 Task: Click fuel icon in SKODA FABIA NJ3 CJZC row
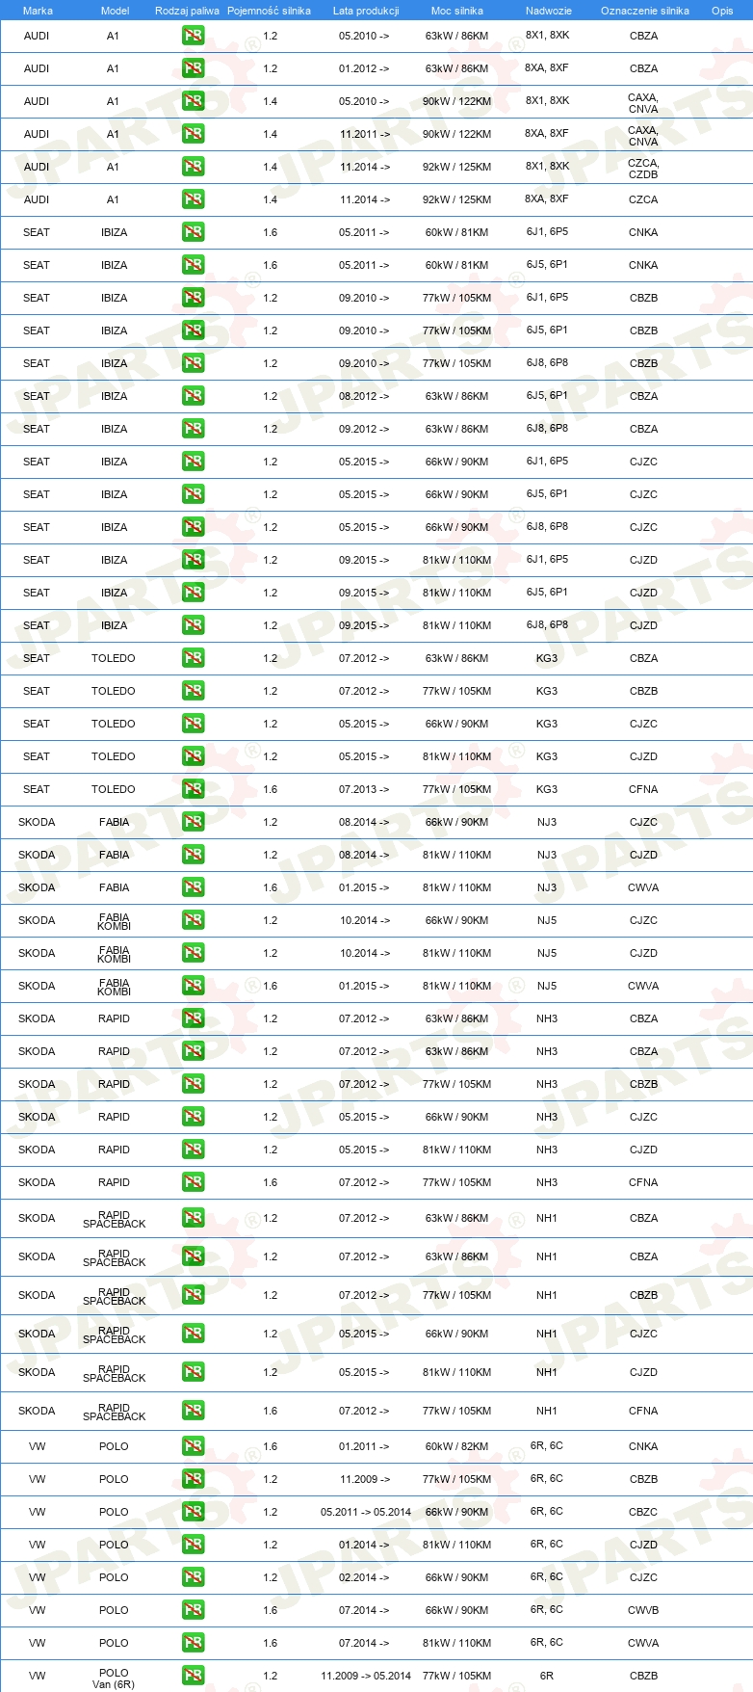click(x=193, y=822)
